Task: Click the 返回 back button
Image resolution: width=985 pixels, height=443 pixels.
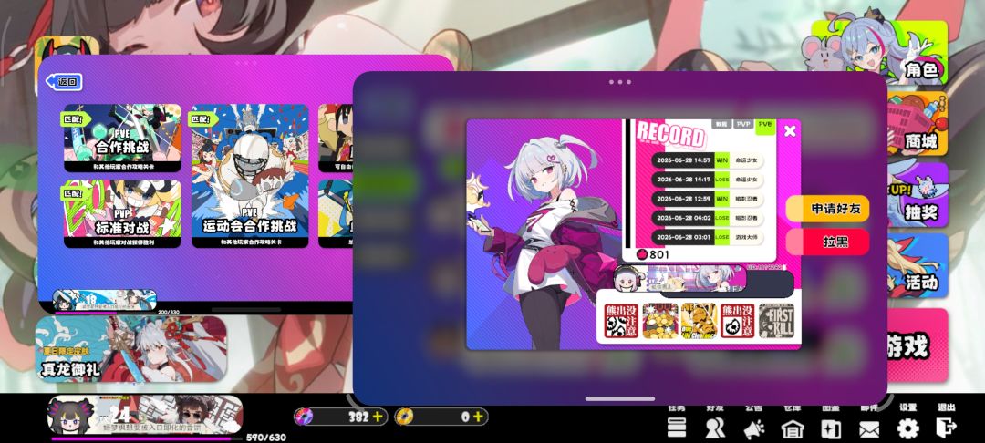Action: (x=64, y=81)
